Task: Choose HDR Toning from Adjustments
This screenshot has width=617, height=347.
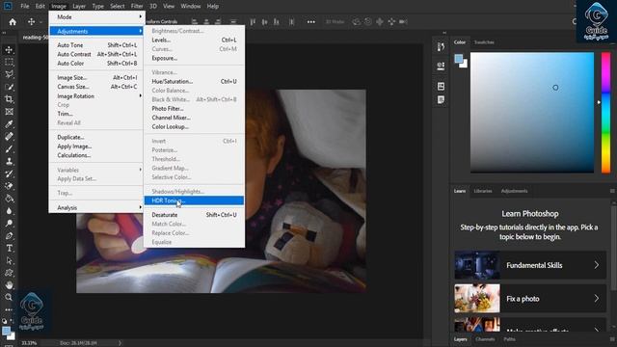Action: point(194,200)
